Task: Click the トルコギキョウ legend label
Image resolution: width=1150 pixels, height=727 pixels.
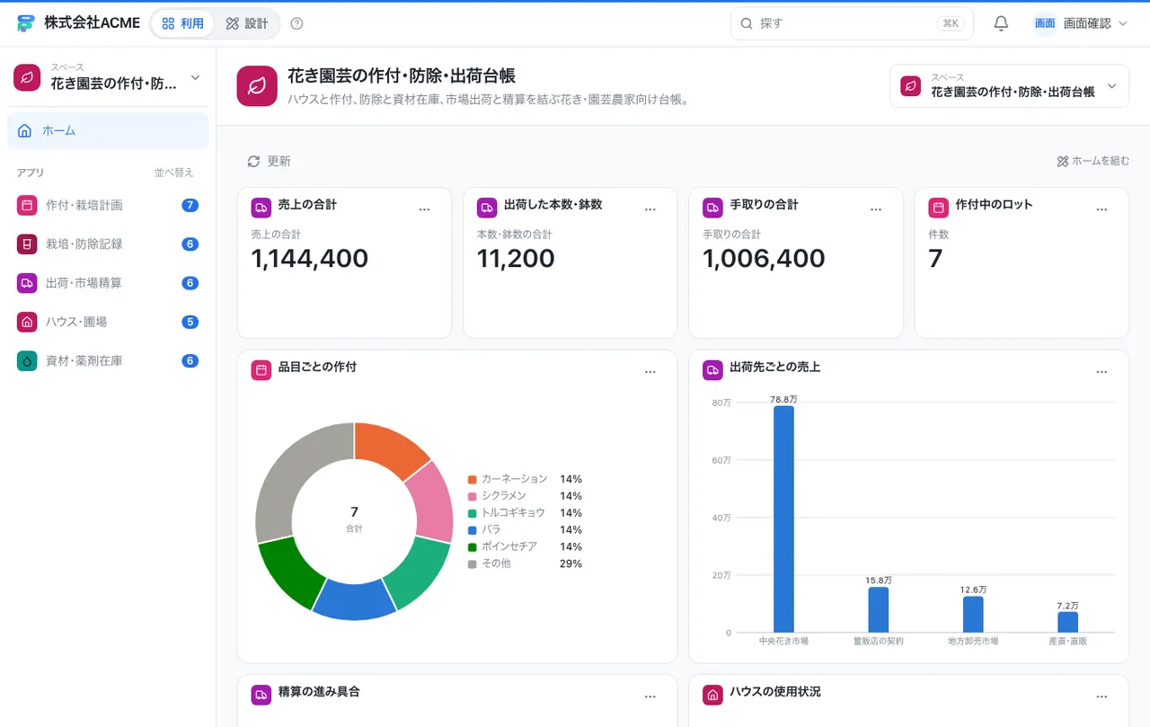Action: coord(513,513)
